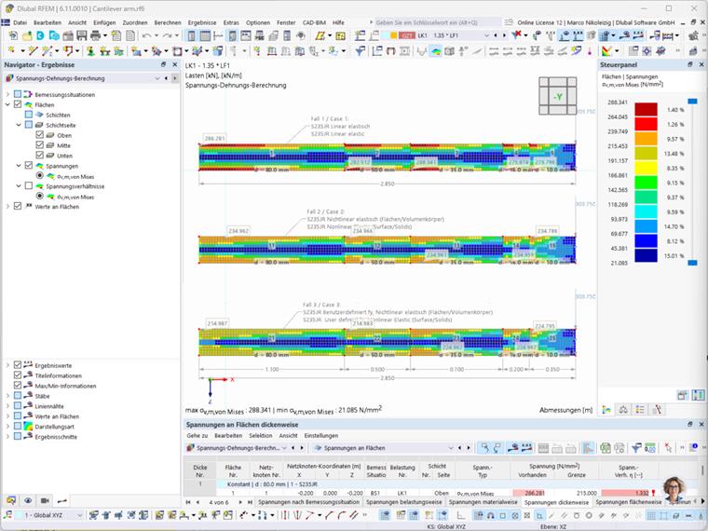708x531 pixels.
Task: Click the Redo arrow icon
Action: [x=167, y=35]
